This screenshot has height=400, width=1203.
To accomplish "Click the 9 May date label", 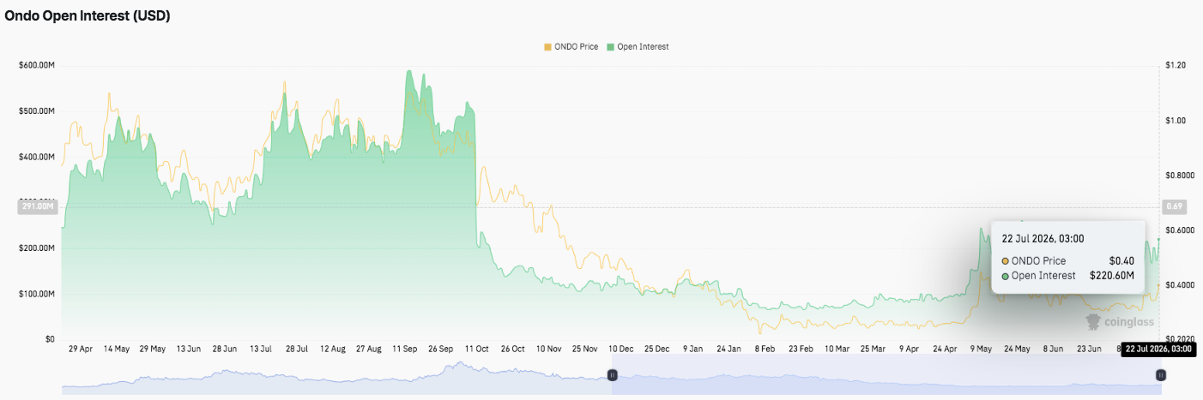I will click(x=981, y=349).
